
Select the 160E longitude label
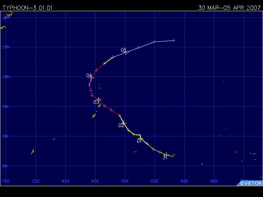click(184, 181)
